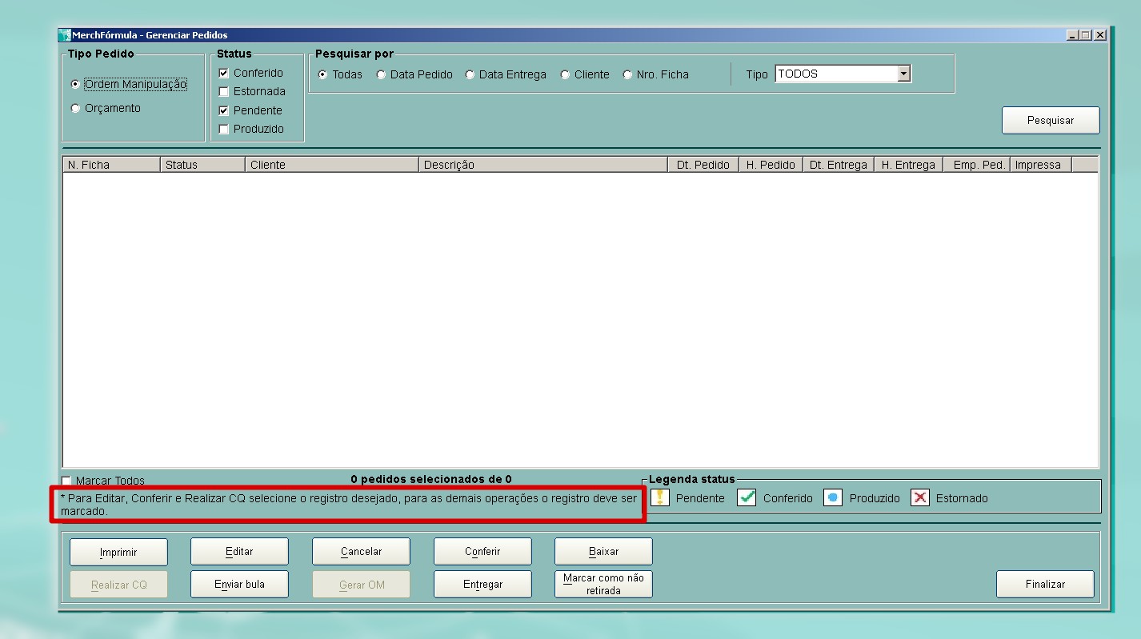The image size is (1141, 639).
Task: Click the Dt. Pedido column header
Action: (x=702, y=165)
